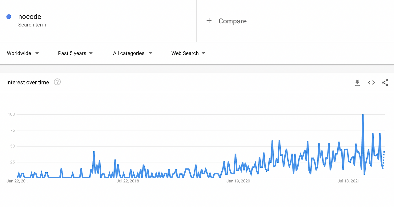Download the interest over time CSV
Image resolution: width=394 pixels, height=207 pixels.
[x=357, y=83]
